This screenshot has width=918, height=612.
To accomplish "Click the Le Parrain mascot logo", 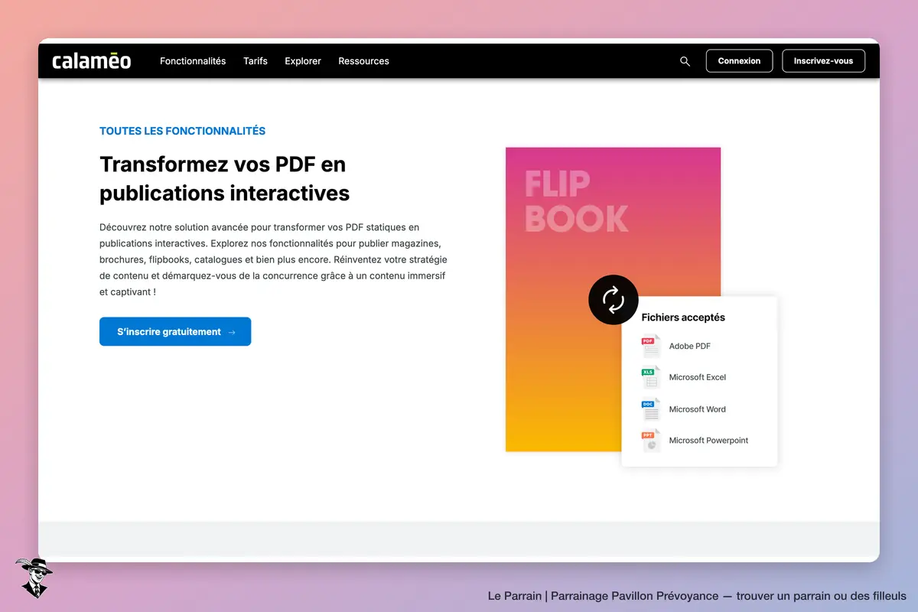I will point(34,578).
